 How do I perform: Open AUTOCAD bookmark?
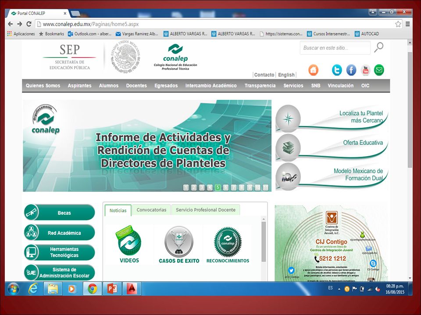367,34
